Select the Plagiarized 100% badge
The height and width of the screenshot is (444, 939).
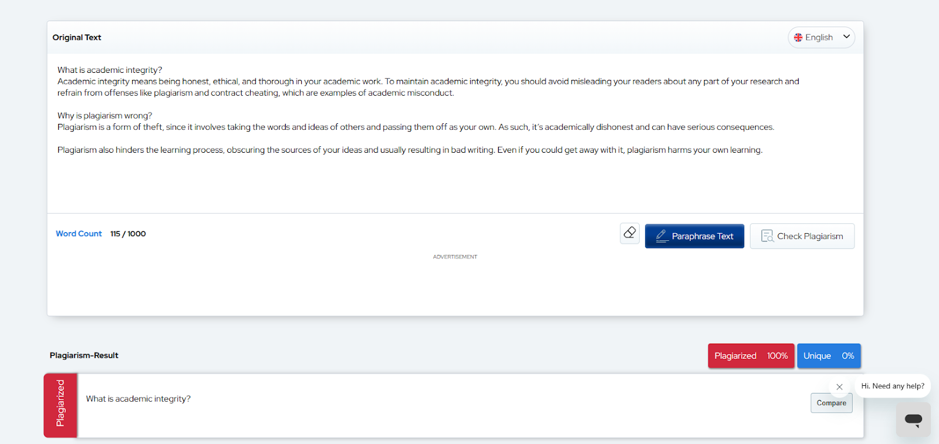[751, 356]
